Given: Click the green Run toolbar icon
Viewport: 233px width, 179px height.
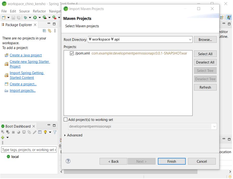Looking at the screenshot, I should click(35, 18).
